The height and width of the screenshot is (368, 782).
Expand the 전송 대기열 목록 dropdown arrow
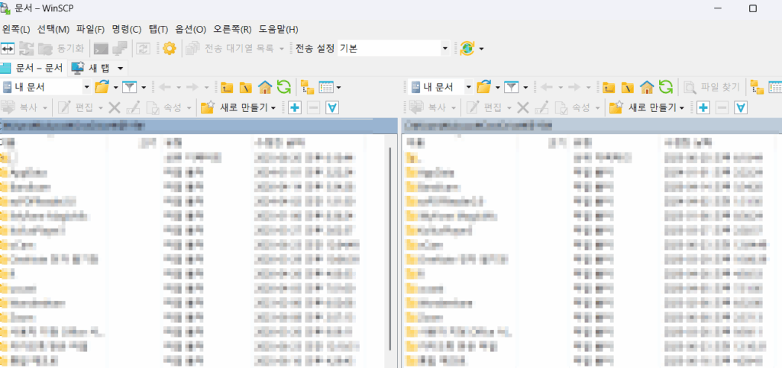tap(282, 49)
